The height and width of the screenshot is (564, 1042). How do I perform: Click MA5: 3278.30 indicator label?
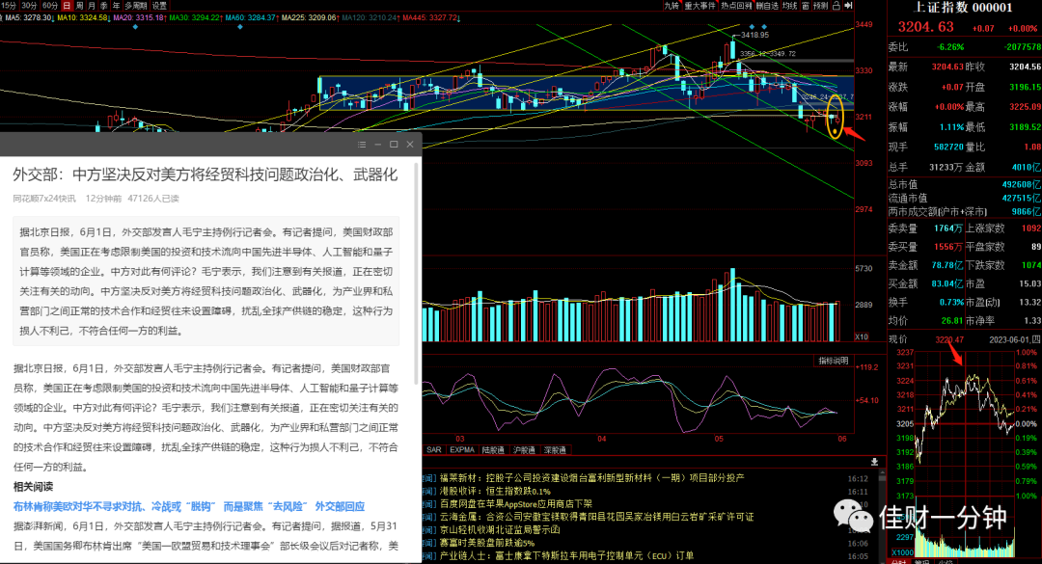[28, 17]
